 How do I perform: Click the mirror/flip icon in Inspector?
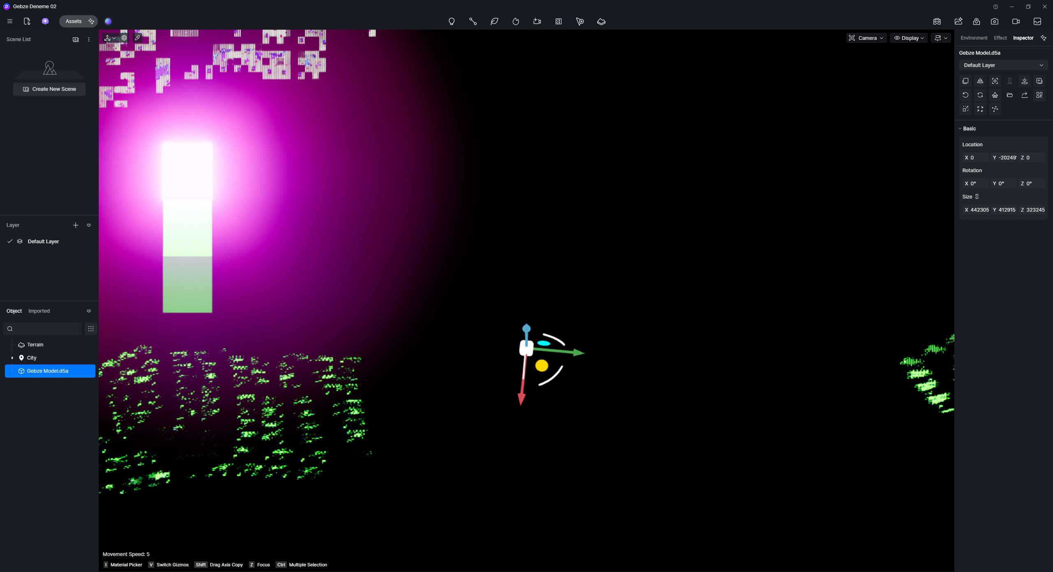click(980, 81)
